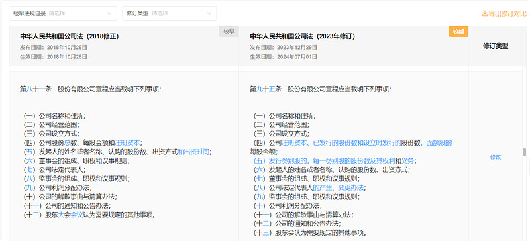The height and width of the screenshot is (241, 530).
Task: Click old version line (三) 公司设立方式
Action: pos(51,134)
